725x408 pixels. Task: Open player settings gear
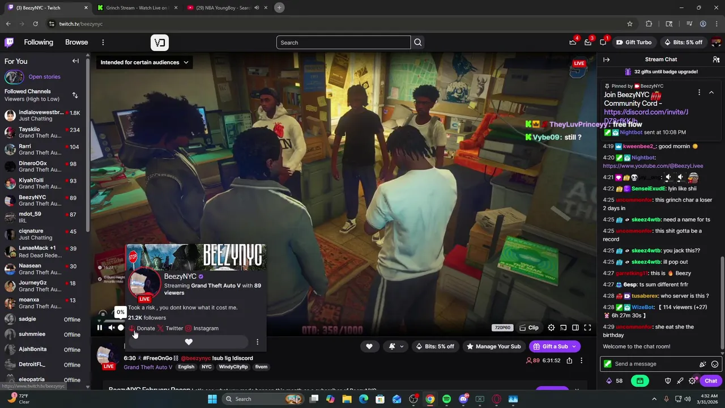(x=551, y=328)
